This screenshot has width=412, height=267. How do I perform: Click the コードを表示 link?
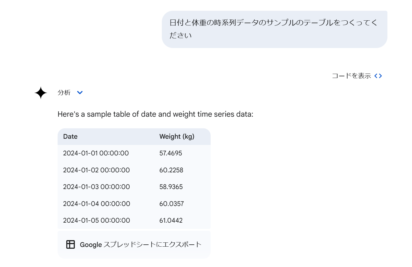(x=351, y=76)
